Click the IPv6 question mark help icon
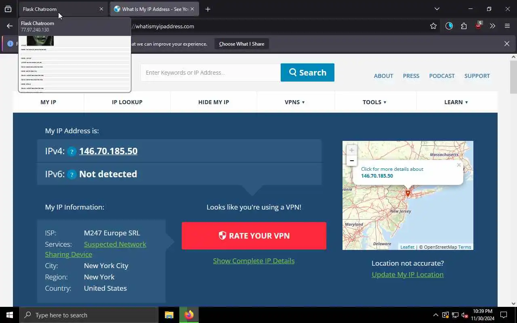This screenshot has width=517, height=323. (72, 175)
